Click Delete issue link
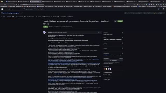 coord(107,79)
